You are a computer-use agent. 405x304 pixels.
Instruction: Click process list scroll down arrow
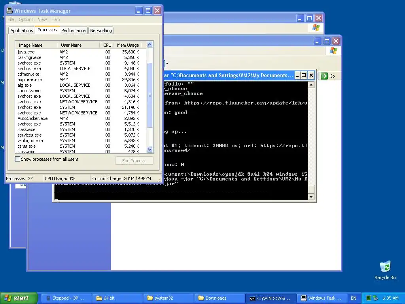tap(150, 149)
